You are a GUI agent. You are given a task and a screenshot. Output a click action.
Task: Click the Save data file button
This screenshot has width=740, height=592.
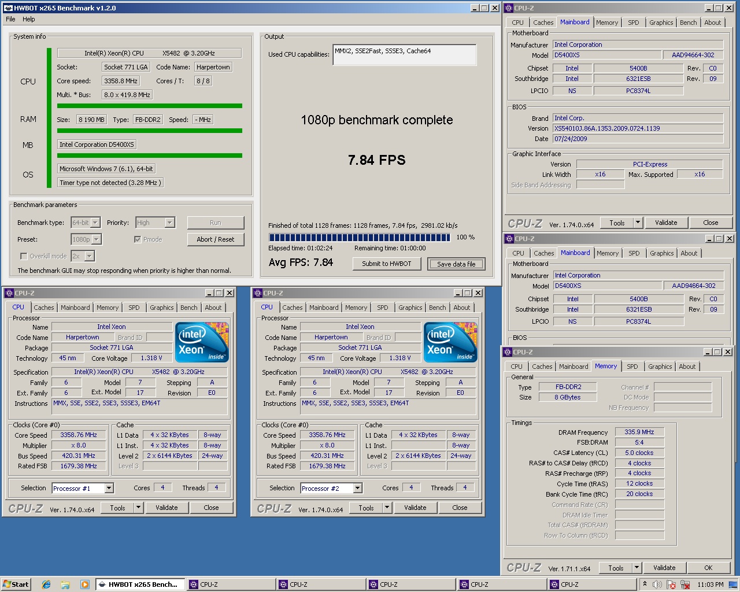(x=456, y=264)
